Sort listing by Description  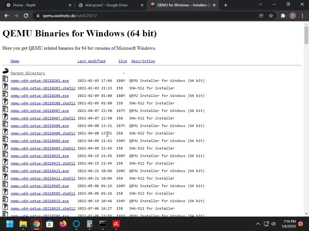(x=143, y=61)
